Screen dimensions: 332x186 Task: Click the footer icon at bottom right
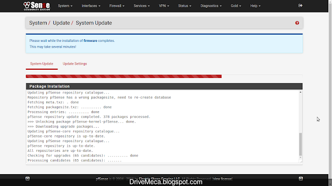click(301, 178)
